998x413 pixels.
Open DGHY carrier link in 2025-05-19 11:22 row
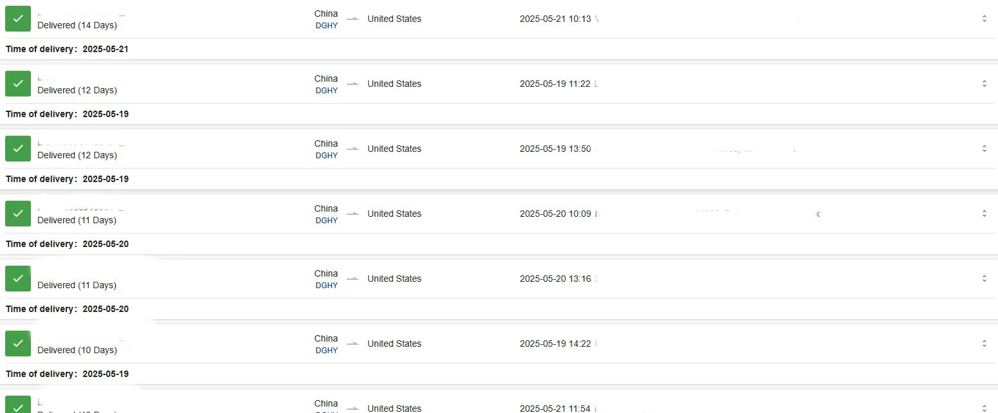[326, 91]
